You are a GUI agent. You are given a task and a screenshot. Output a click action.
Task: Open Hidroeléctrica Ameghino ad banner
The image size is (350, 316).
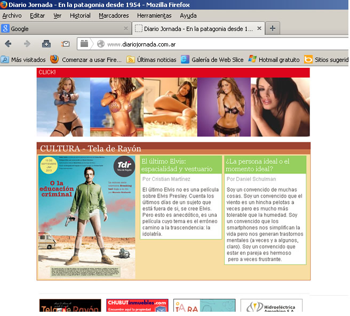point(272,305)
